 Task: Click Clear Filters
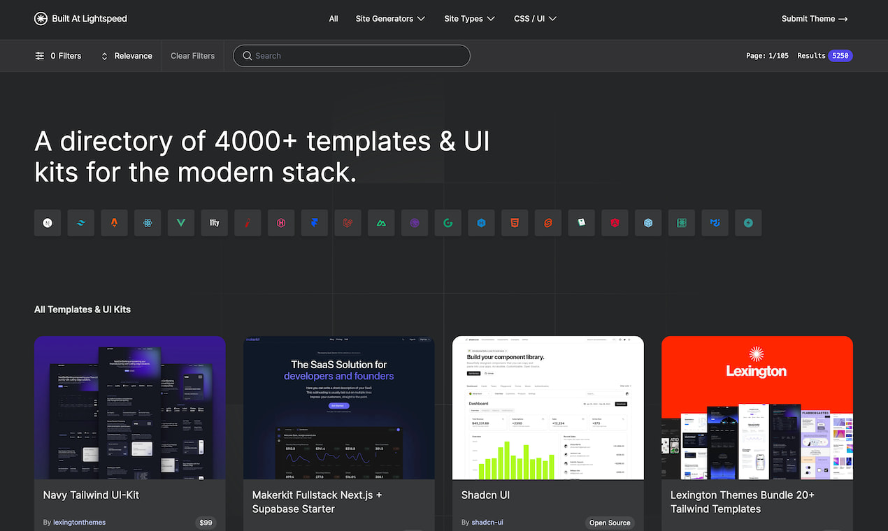coord(192,56)
